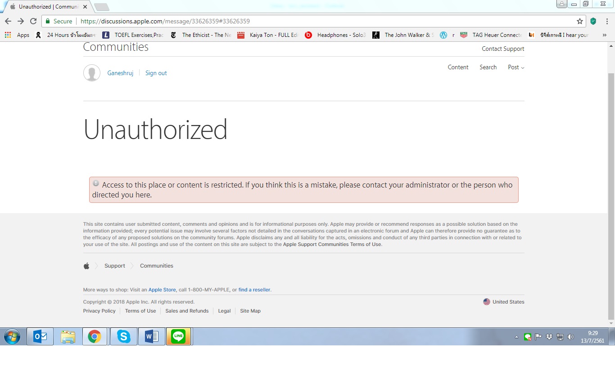This screenshot has height=389, width=615.
Task: Select the Unauthorized | Communities browser tab
Action: (49, 7)
